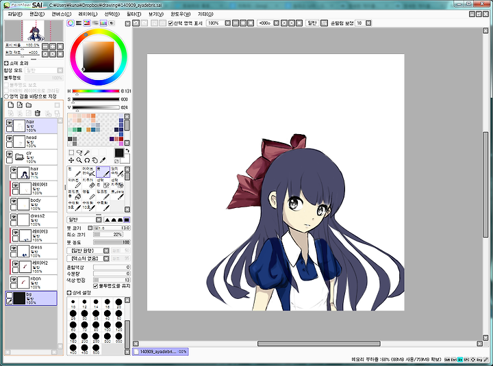
Task: Select the rectangular selection tool
Action: (x=71, y=153)
